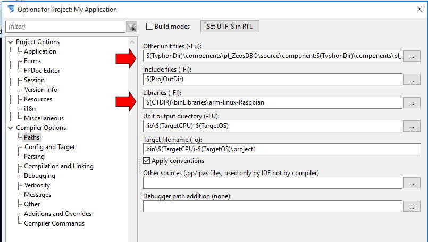Open browse button for Libraries path

(x=412, y=103)
